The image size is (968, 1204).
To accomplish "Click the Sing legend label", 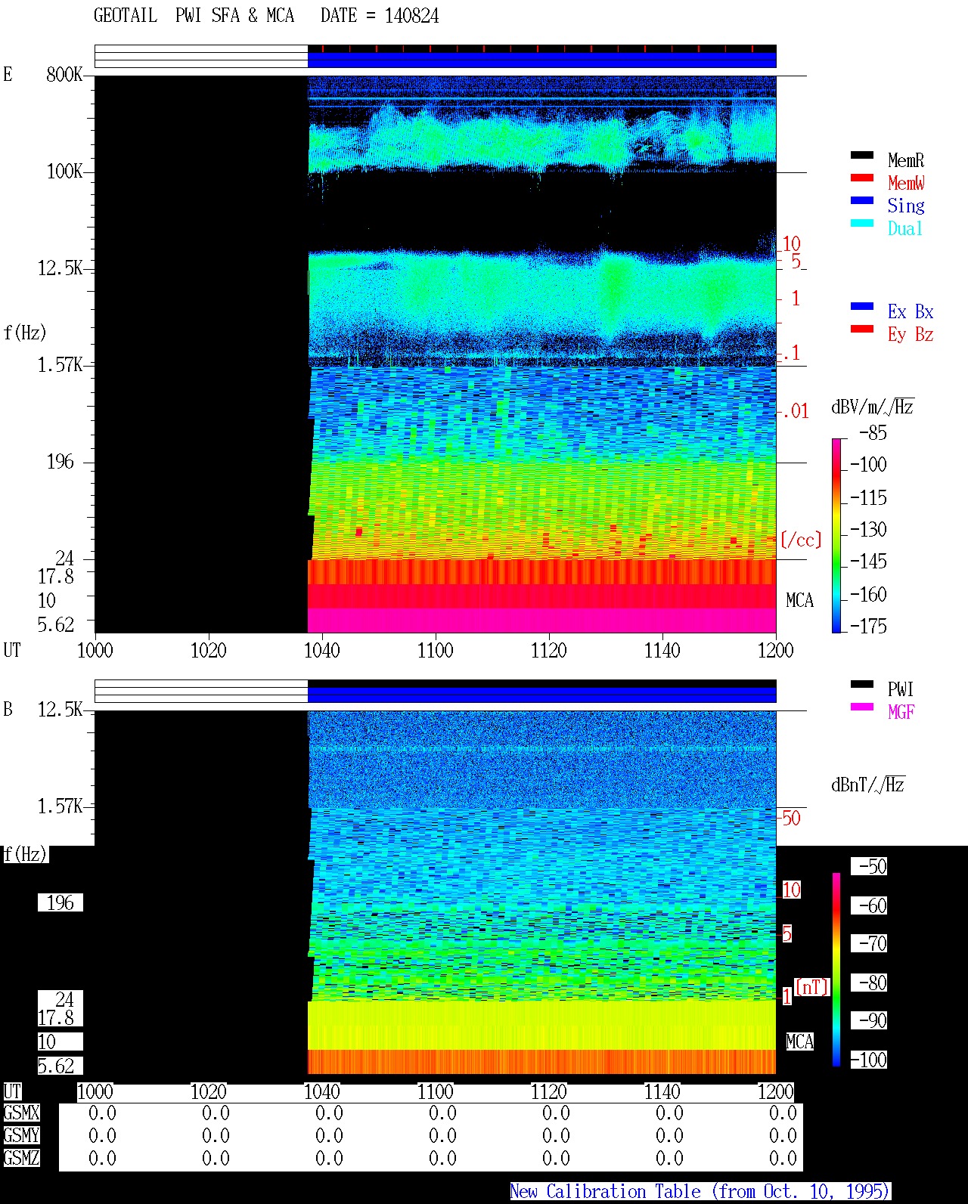I will coord(906,206).
